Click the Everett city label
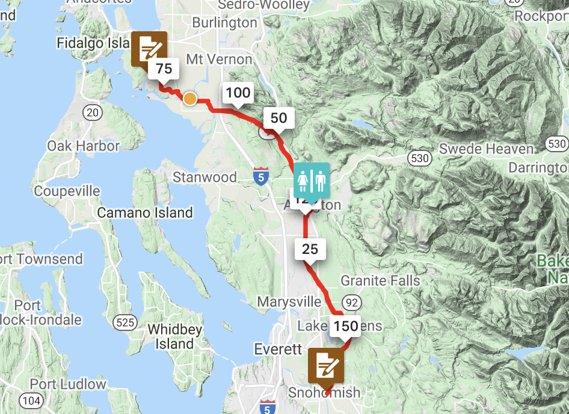 [278, 350]
